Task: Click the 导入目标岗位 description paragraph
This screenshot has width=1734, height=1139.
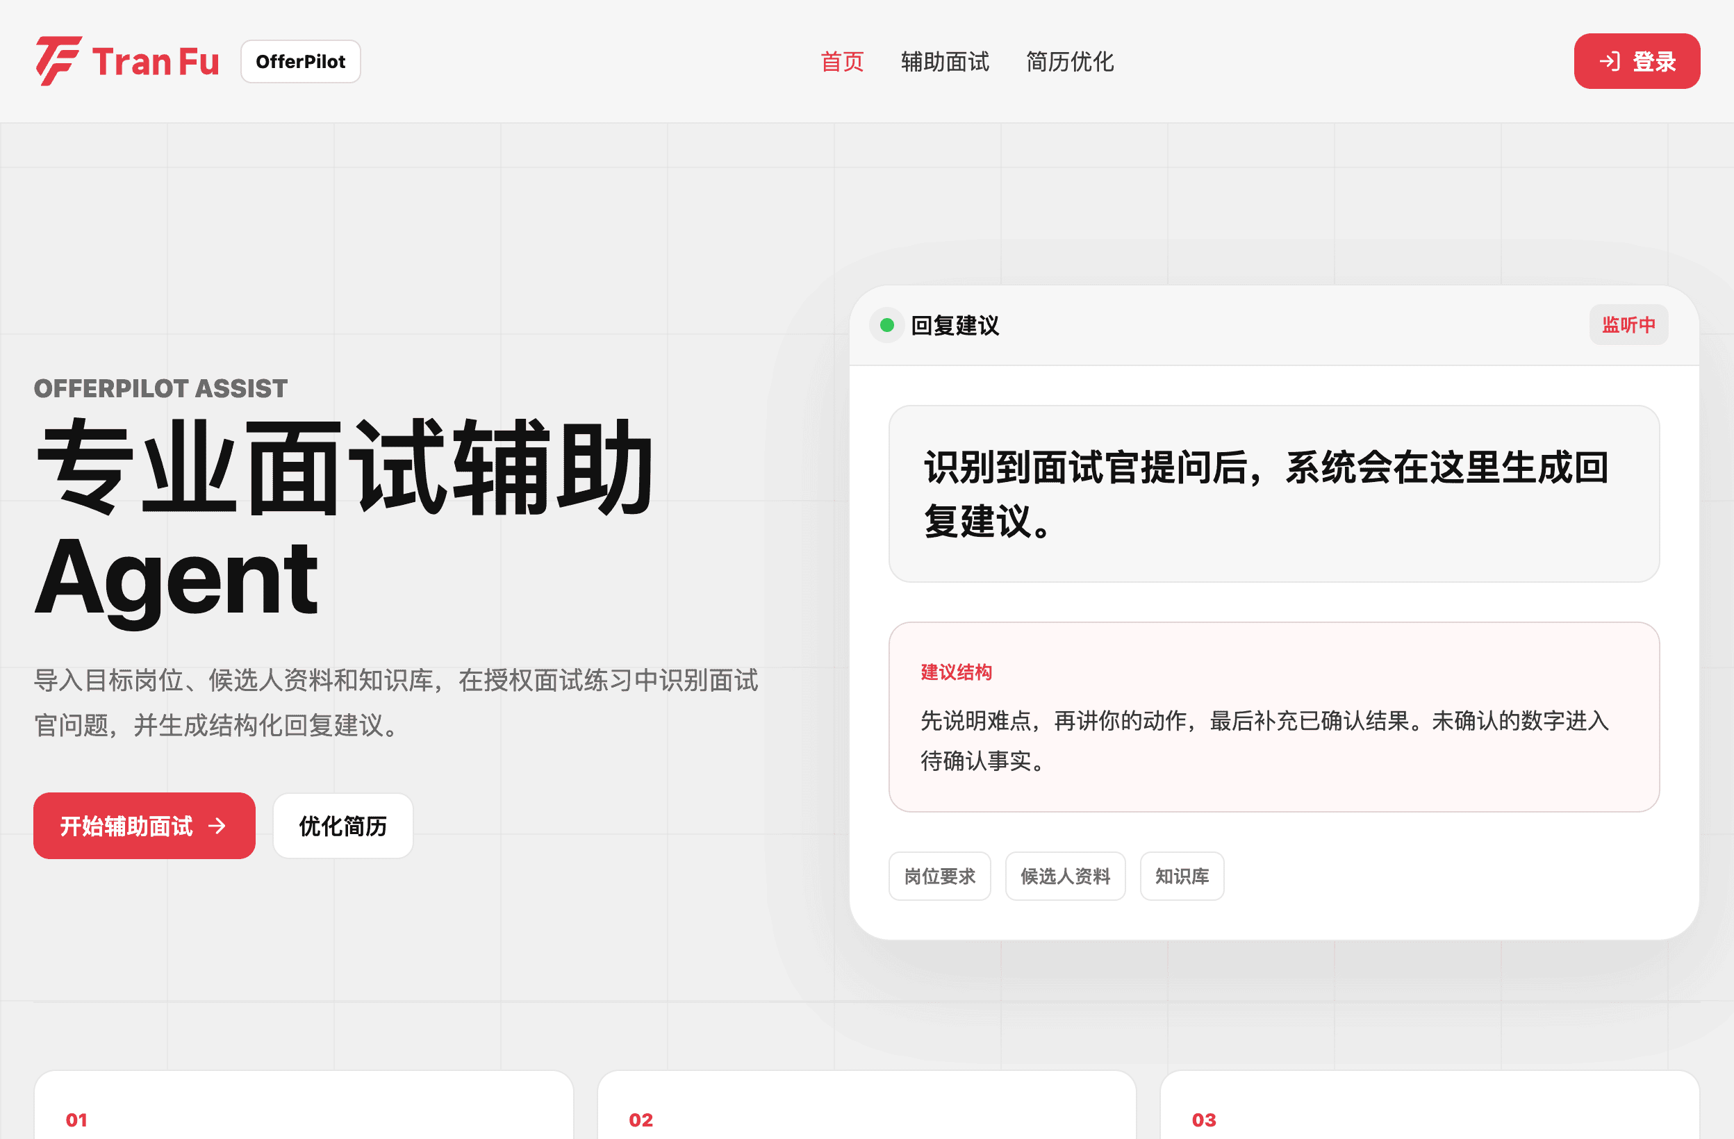Action: [397, 703]
